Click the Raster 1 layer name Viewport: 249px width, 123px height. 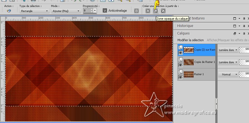[x=199, y=74]
